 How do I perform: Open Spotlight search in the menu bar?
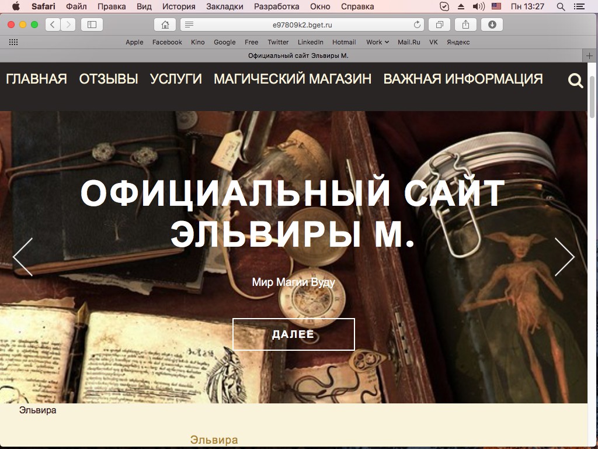561,6
